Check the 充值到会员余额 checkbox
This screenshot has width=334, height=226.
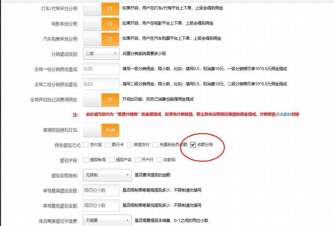point(155,145)
